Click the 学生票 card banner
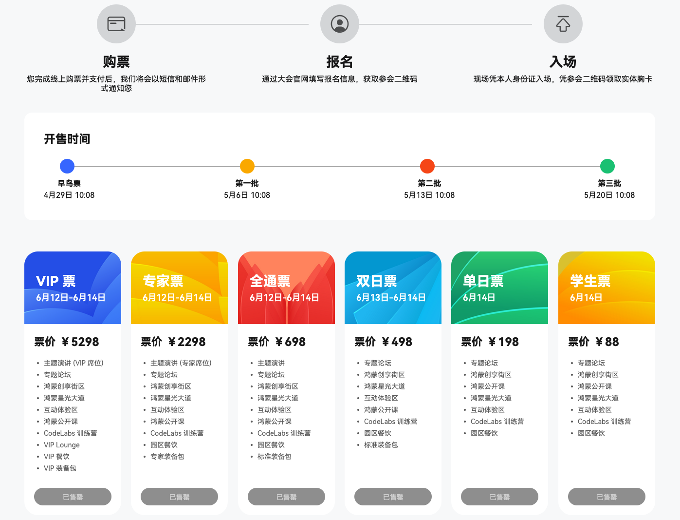The image size is (680, 520). coord(606,288)
